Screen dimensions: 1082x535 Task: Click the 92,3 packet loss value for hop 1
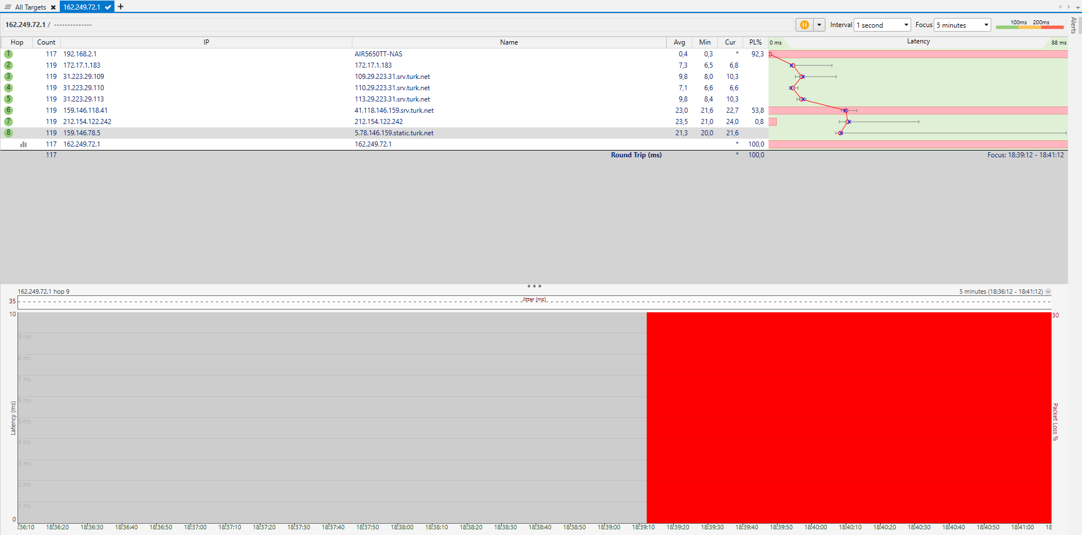tap(758, 54)
